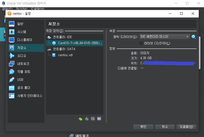The width and height of the screenshot is (204, 137).
Task: Select the centos.vdi disk entry
Action: 74,55
